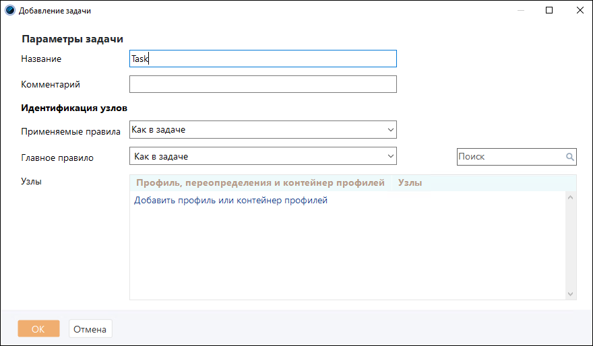Follow the Добавить профиль или контейнер профилей link
593x346 pixels.
(230, 201)
